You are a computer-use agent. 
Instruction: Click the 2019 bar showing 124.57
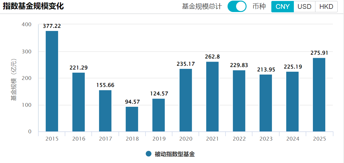click(158, 115)
